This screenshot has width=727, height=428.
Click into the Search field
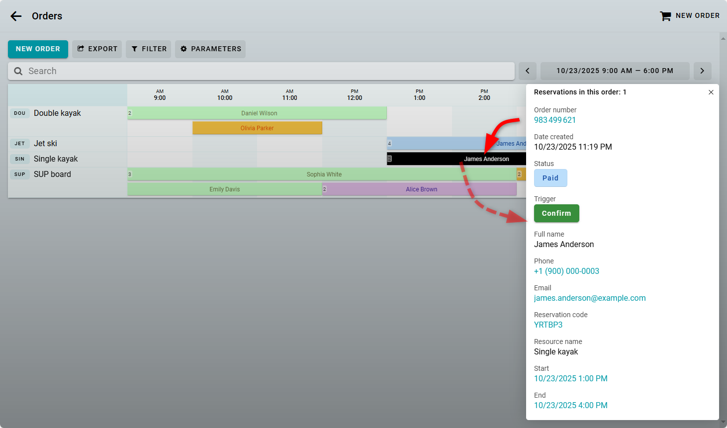tap(269, 71)
